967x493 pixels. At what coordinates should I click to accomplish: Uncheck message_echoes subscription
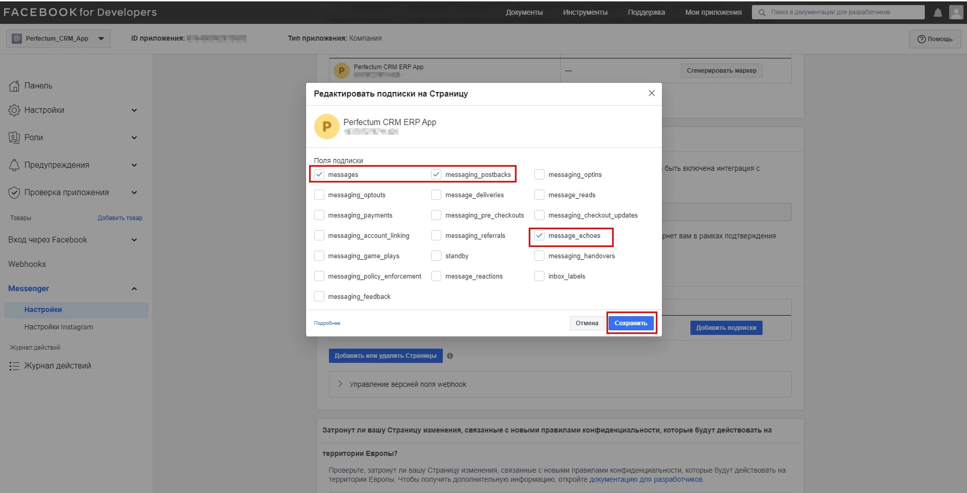(539, 235)
